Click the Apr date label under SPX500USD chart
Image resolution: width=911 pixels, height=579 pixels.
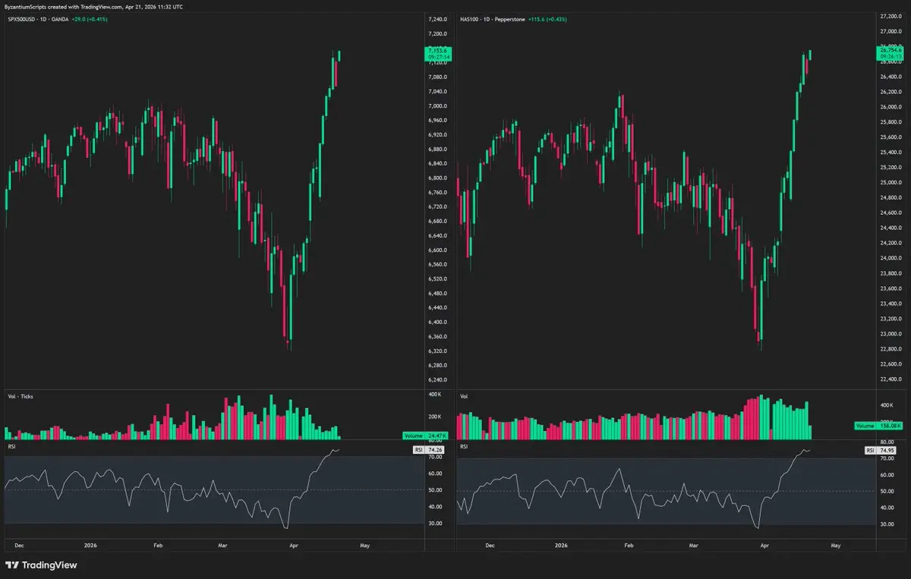(294, 545)
